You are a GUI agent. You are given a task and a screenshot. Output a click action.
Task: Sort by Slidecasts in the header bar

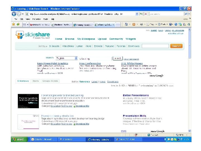point(54,46)
